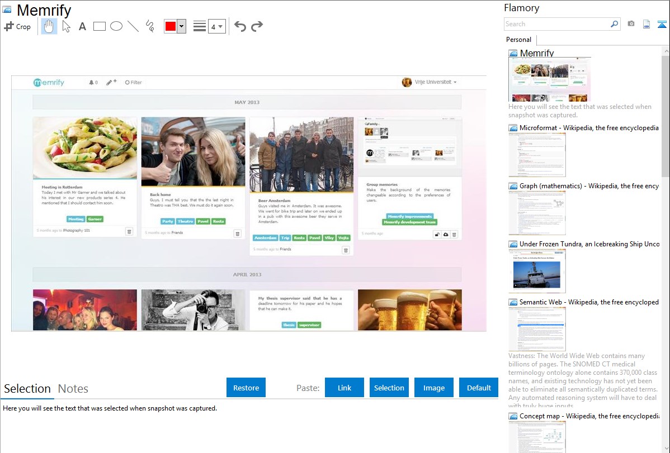Click the search magnifier icon

[615, 24]
